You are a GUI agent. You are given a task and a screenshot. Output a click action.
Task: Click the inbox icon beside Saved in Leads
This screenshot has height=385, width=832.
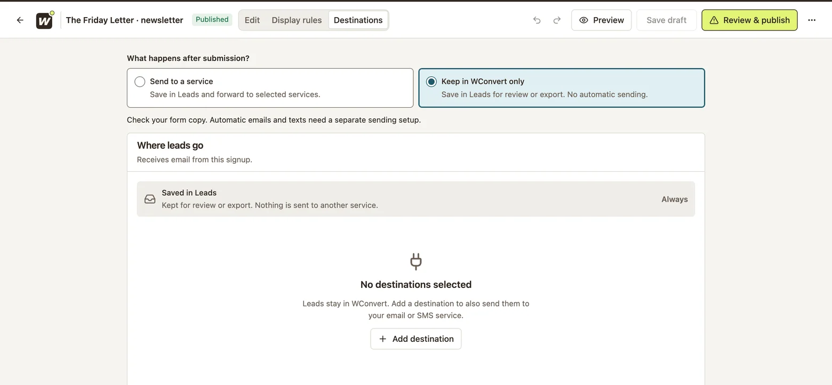coord(150,199)
